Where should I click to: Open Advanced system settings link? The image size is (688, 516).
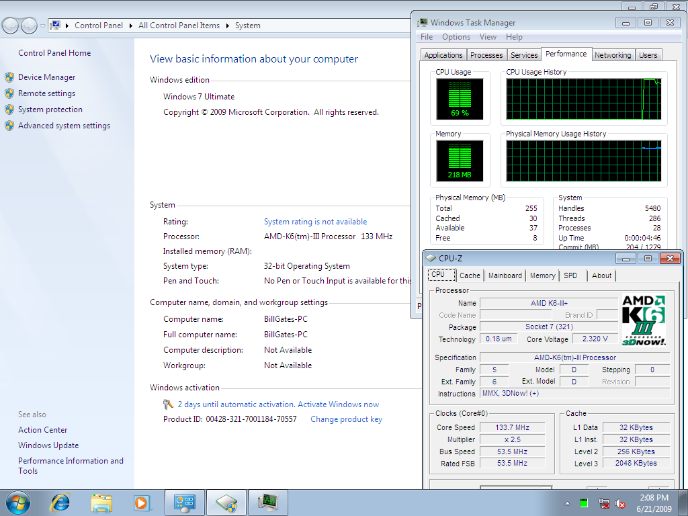pos(64,126)
